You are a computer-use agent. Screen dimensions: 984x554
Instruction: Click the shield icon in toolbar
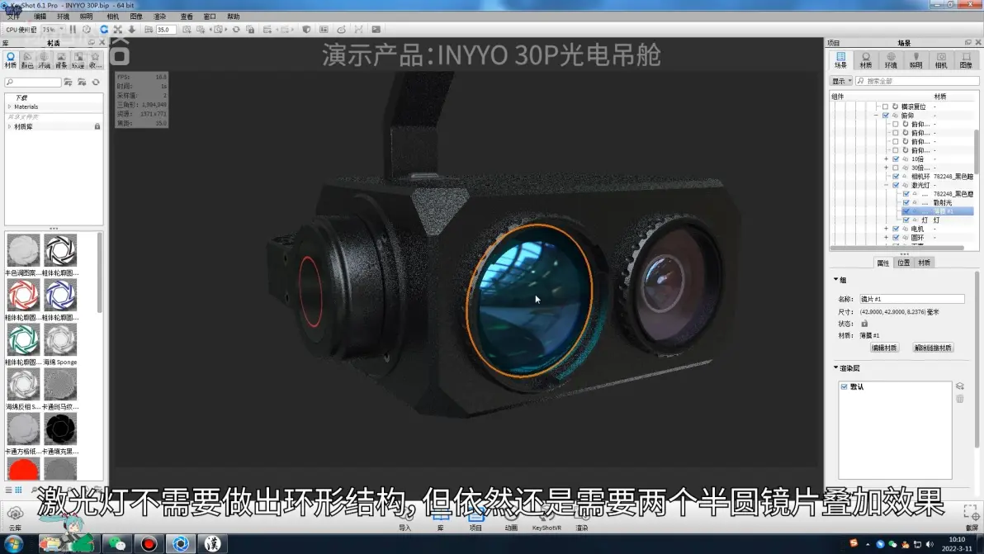point(306,30)
